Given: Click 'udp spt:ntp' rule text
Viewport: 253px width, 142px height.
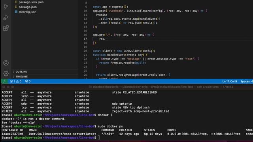Looking at the screenshot, I should point(122,104).
